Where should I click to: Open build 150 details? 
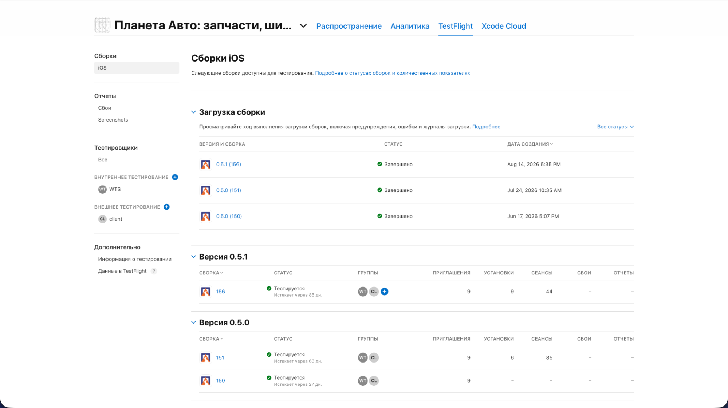coord(220,381)
